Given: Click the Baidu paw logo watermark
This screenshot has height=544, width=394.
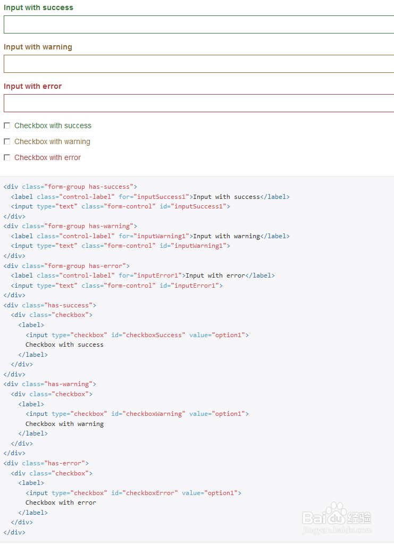Looking at the screenshot, I should (x=335, y=514).
